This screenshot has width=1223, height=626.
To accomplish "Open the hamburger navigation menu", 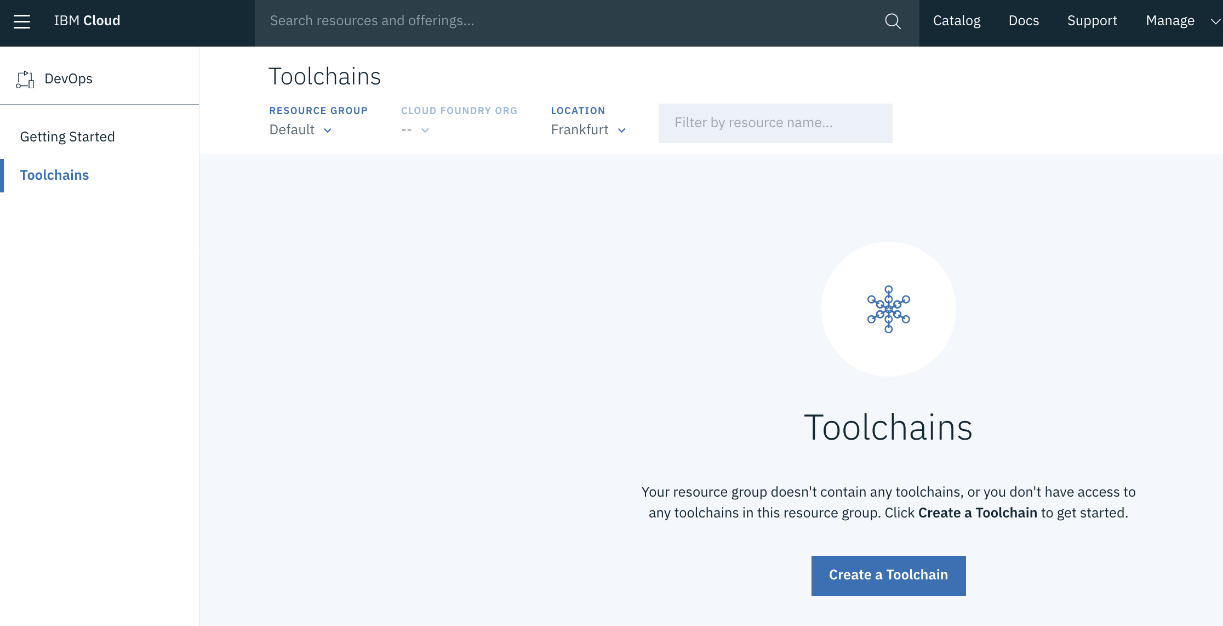I will tap(22, 21).
